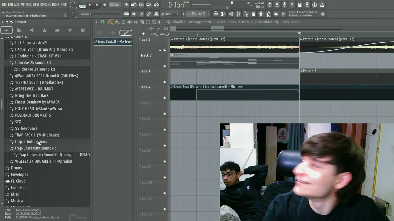Toggle the 3-2-1 countdown before recording
This screenshot has width=394, height=221.
coord(141,5)
